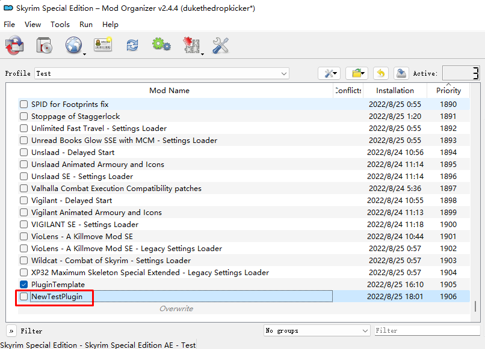Click the Mod Organizer title bar icon
Viewport: 485px width, 349px height.
pos(8,8)
